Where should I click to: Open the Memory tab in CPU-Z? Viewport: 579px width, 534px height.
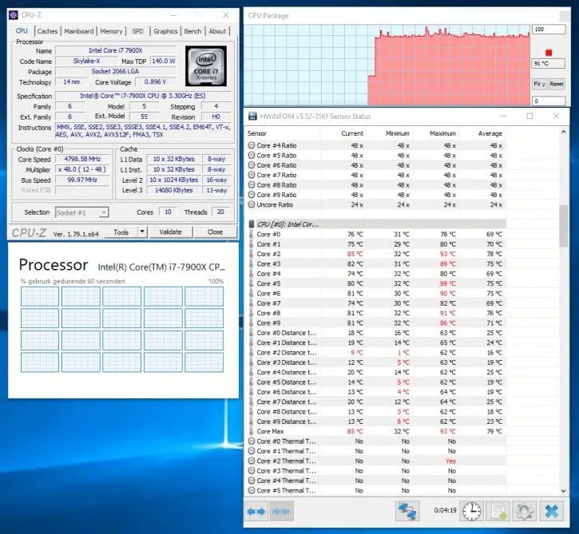(111, 31)
